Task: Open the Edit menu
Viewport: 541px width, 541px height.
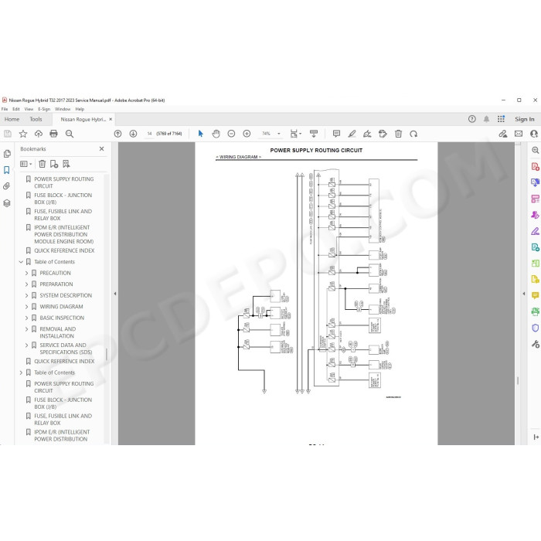Action: 16,109
